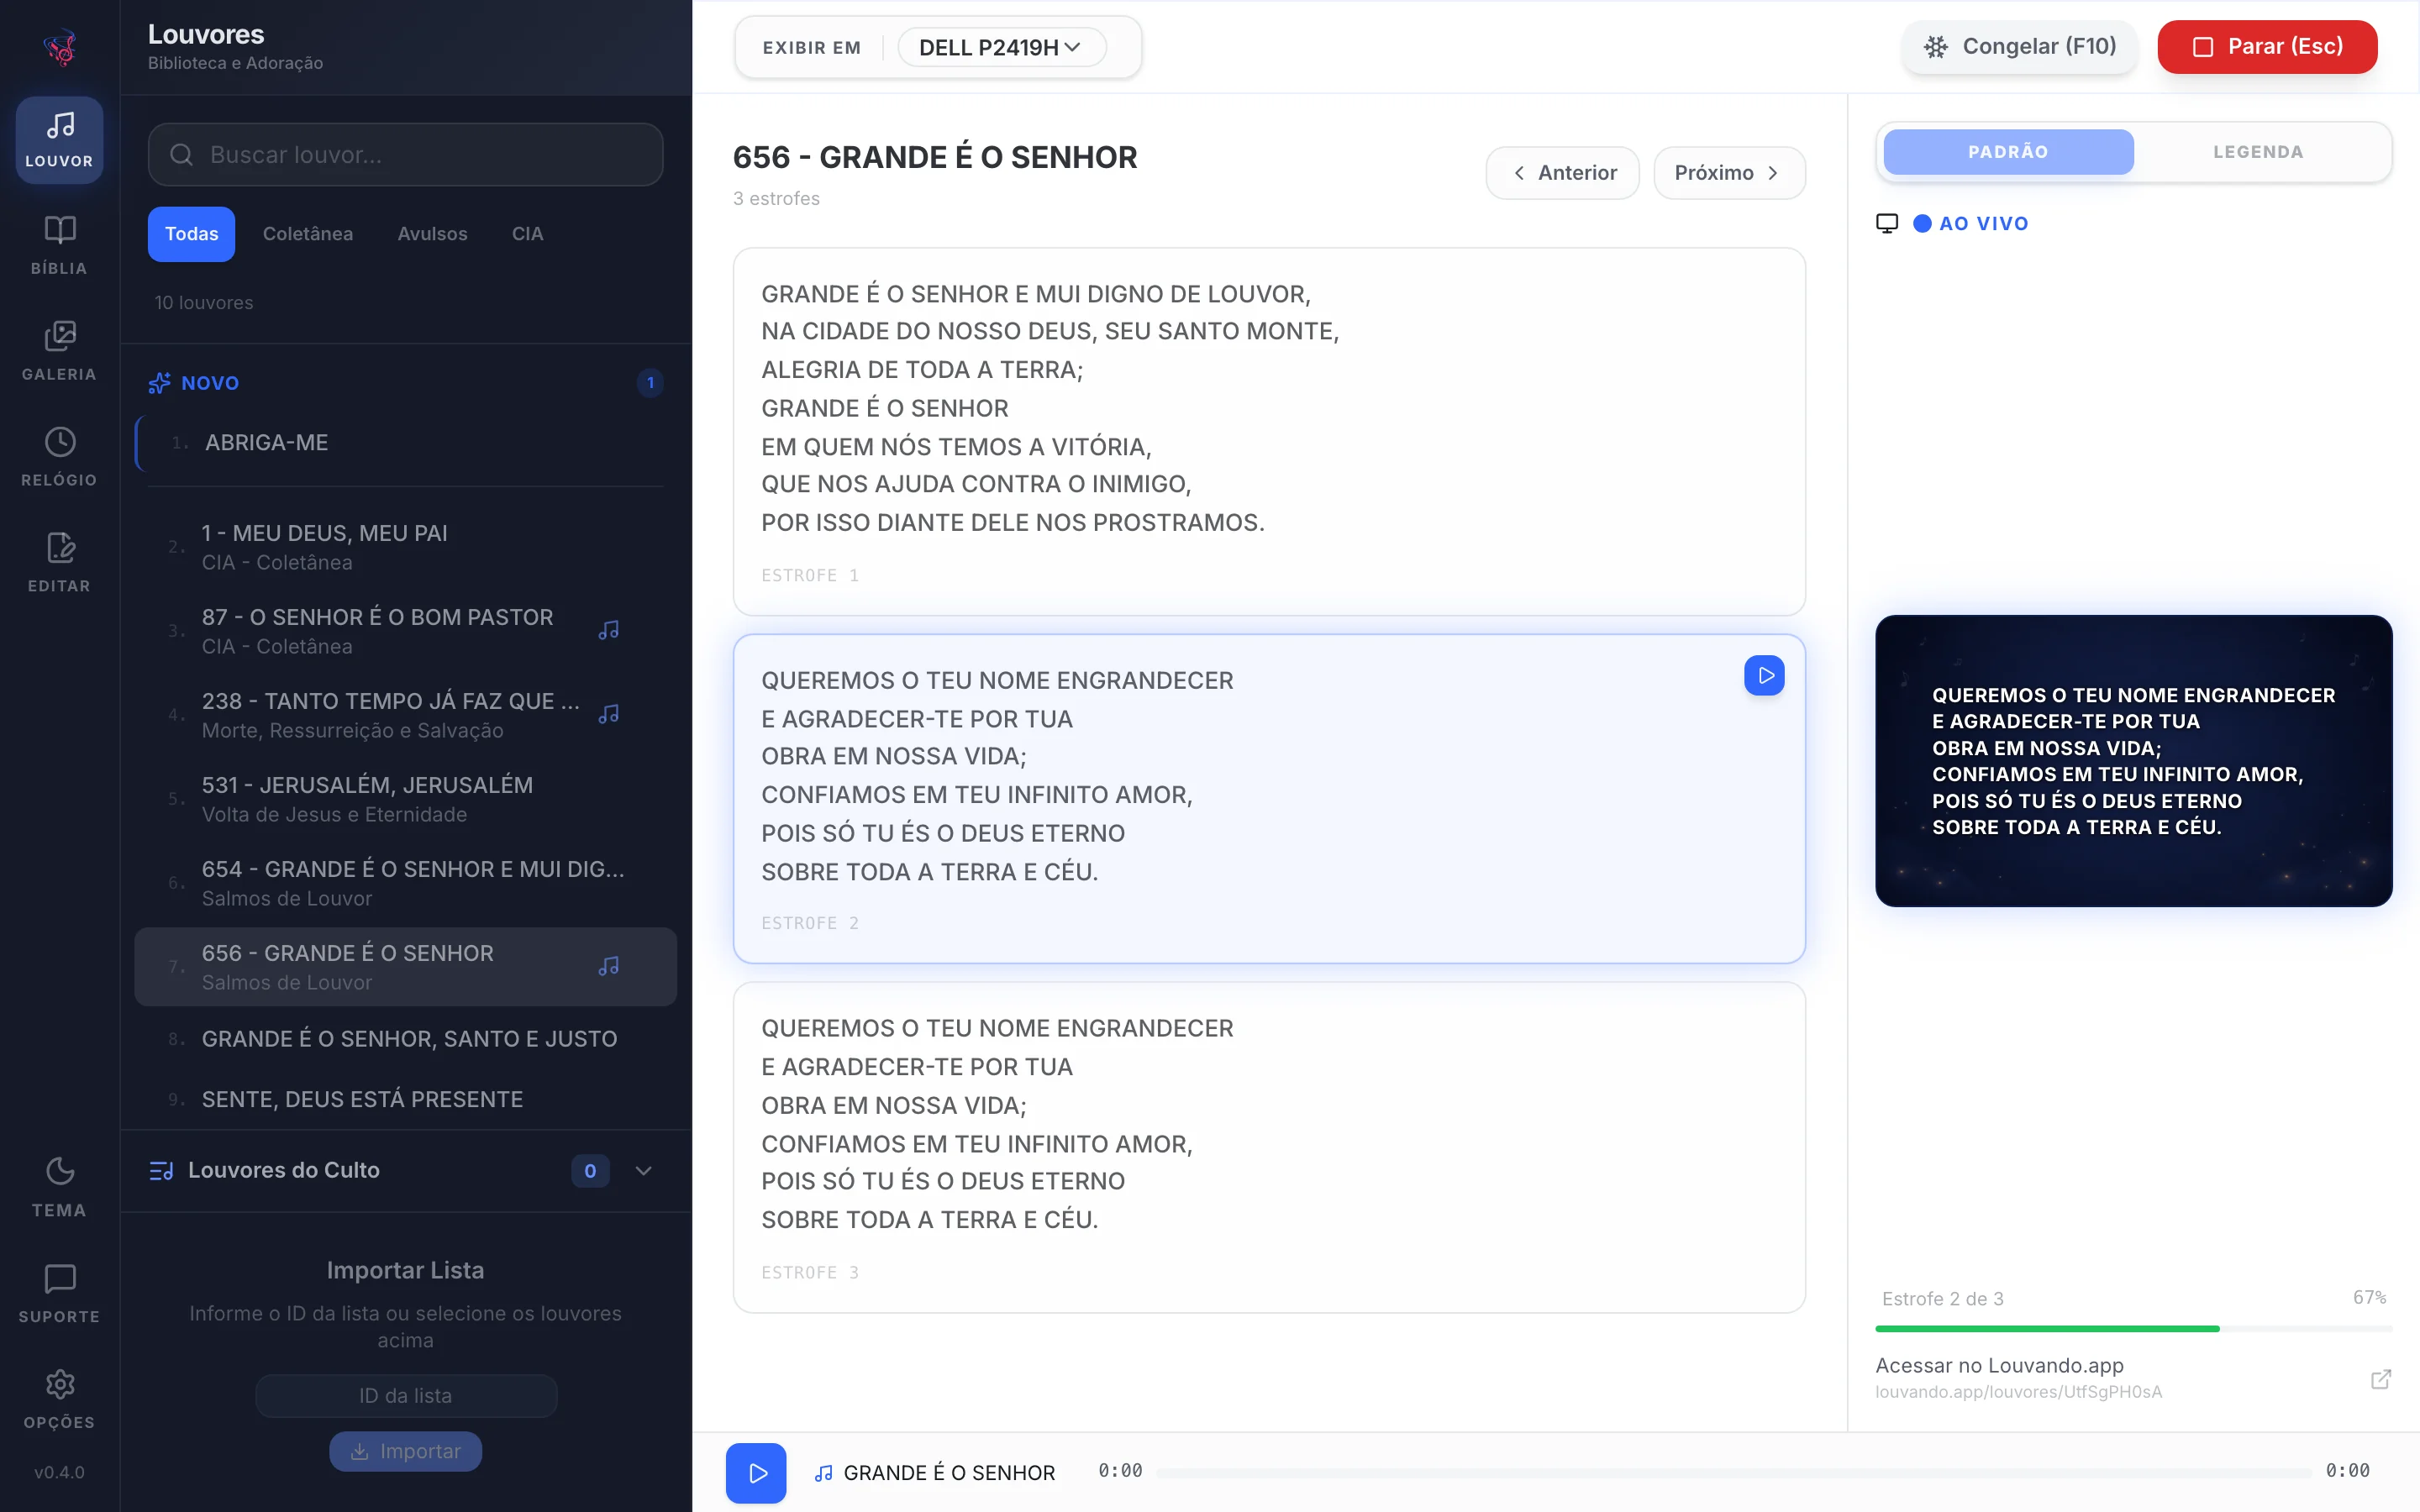Image resolution: width=2420 pixels, height=1512 pixels.
Task: Click the Buscar louvor search field
Action: (x=405, y=155)
